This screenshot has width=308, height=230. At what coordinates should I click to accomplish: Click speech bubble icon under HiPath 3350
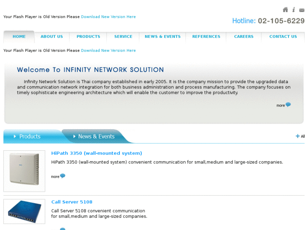click(63, 176)
